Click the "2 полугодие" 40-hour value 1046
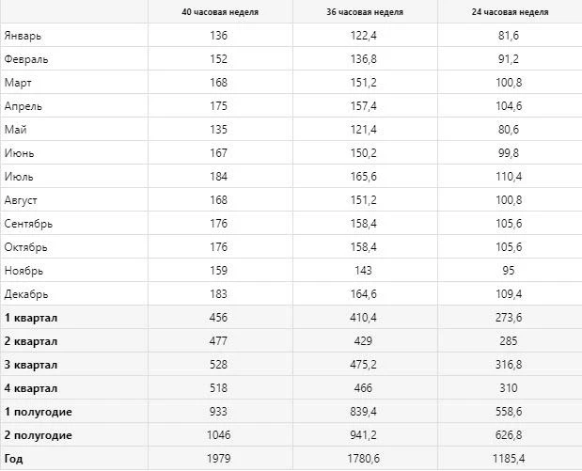The image size is (582, 471). (220, 435)
